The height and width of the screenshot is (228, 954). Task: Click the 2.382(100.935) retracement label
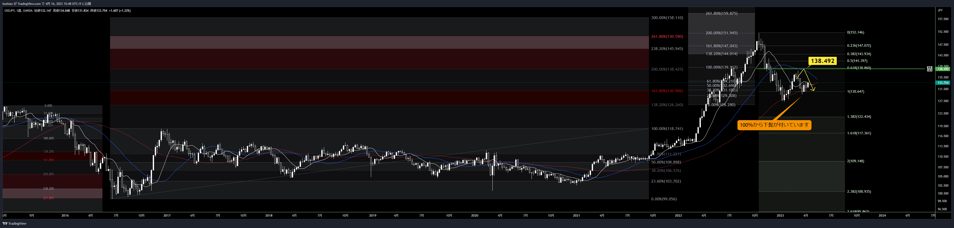[x=859, y=192]
